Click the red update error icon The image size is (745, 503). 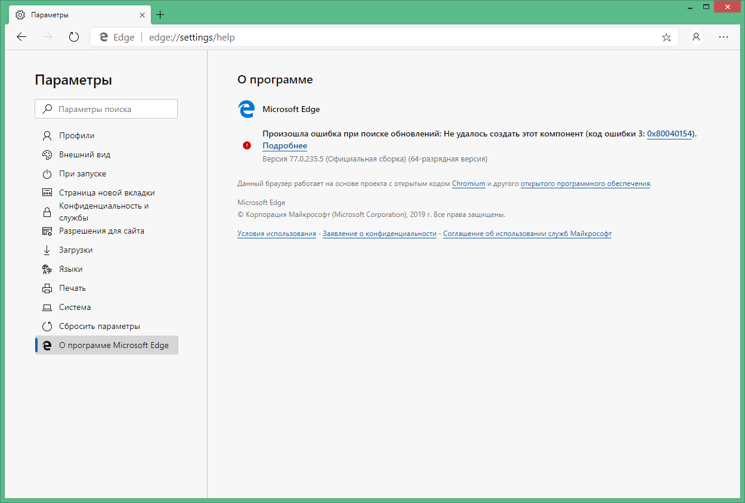248,144
